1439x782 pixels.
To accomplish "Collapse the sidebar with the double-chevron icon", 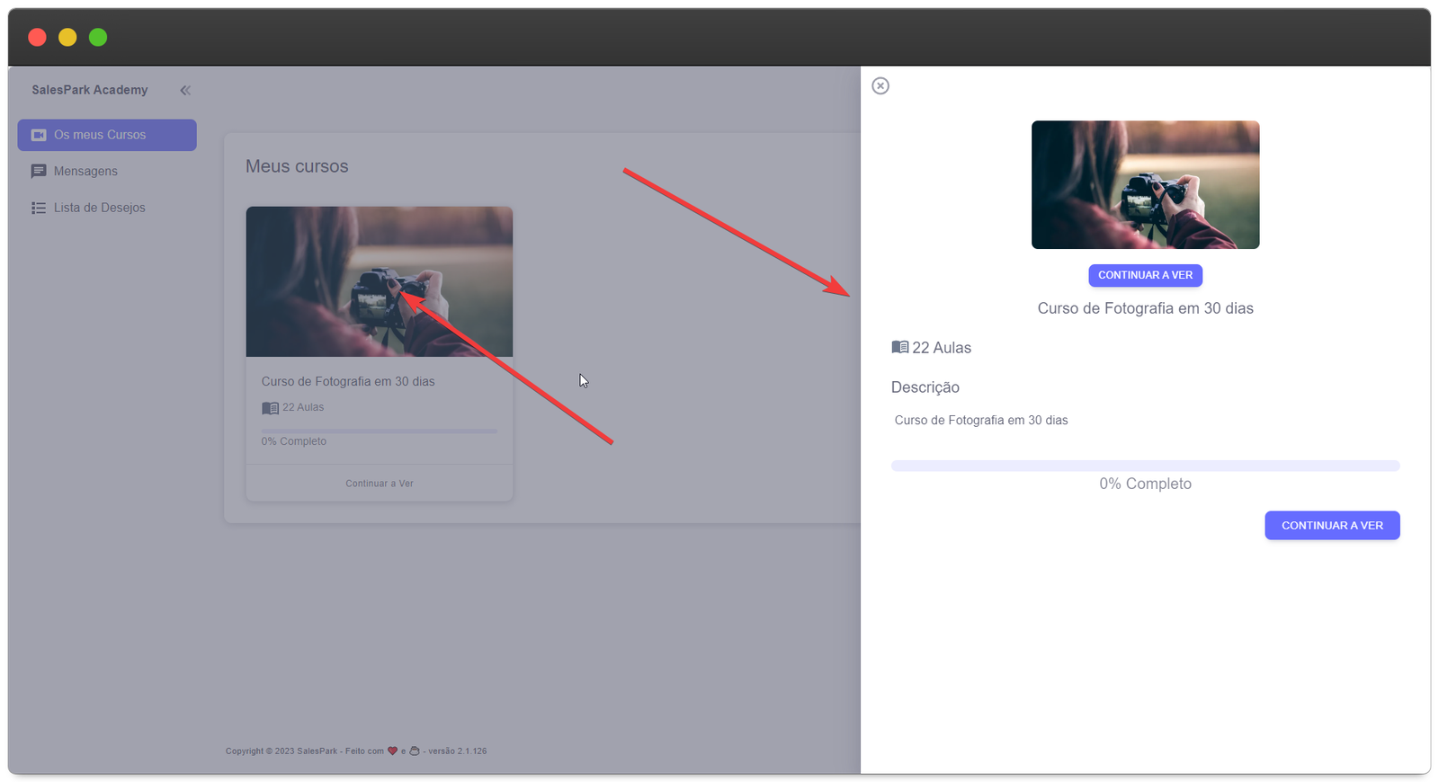I will click(185, 90).
